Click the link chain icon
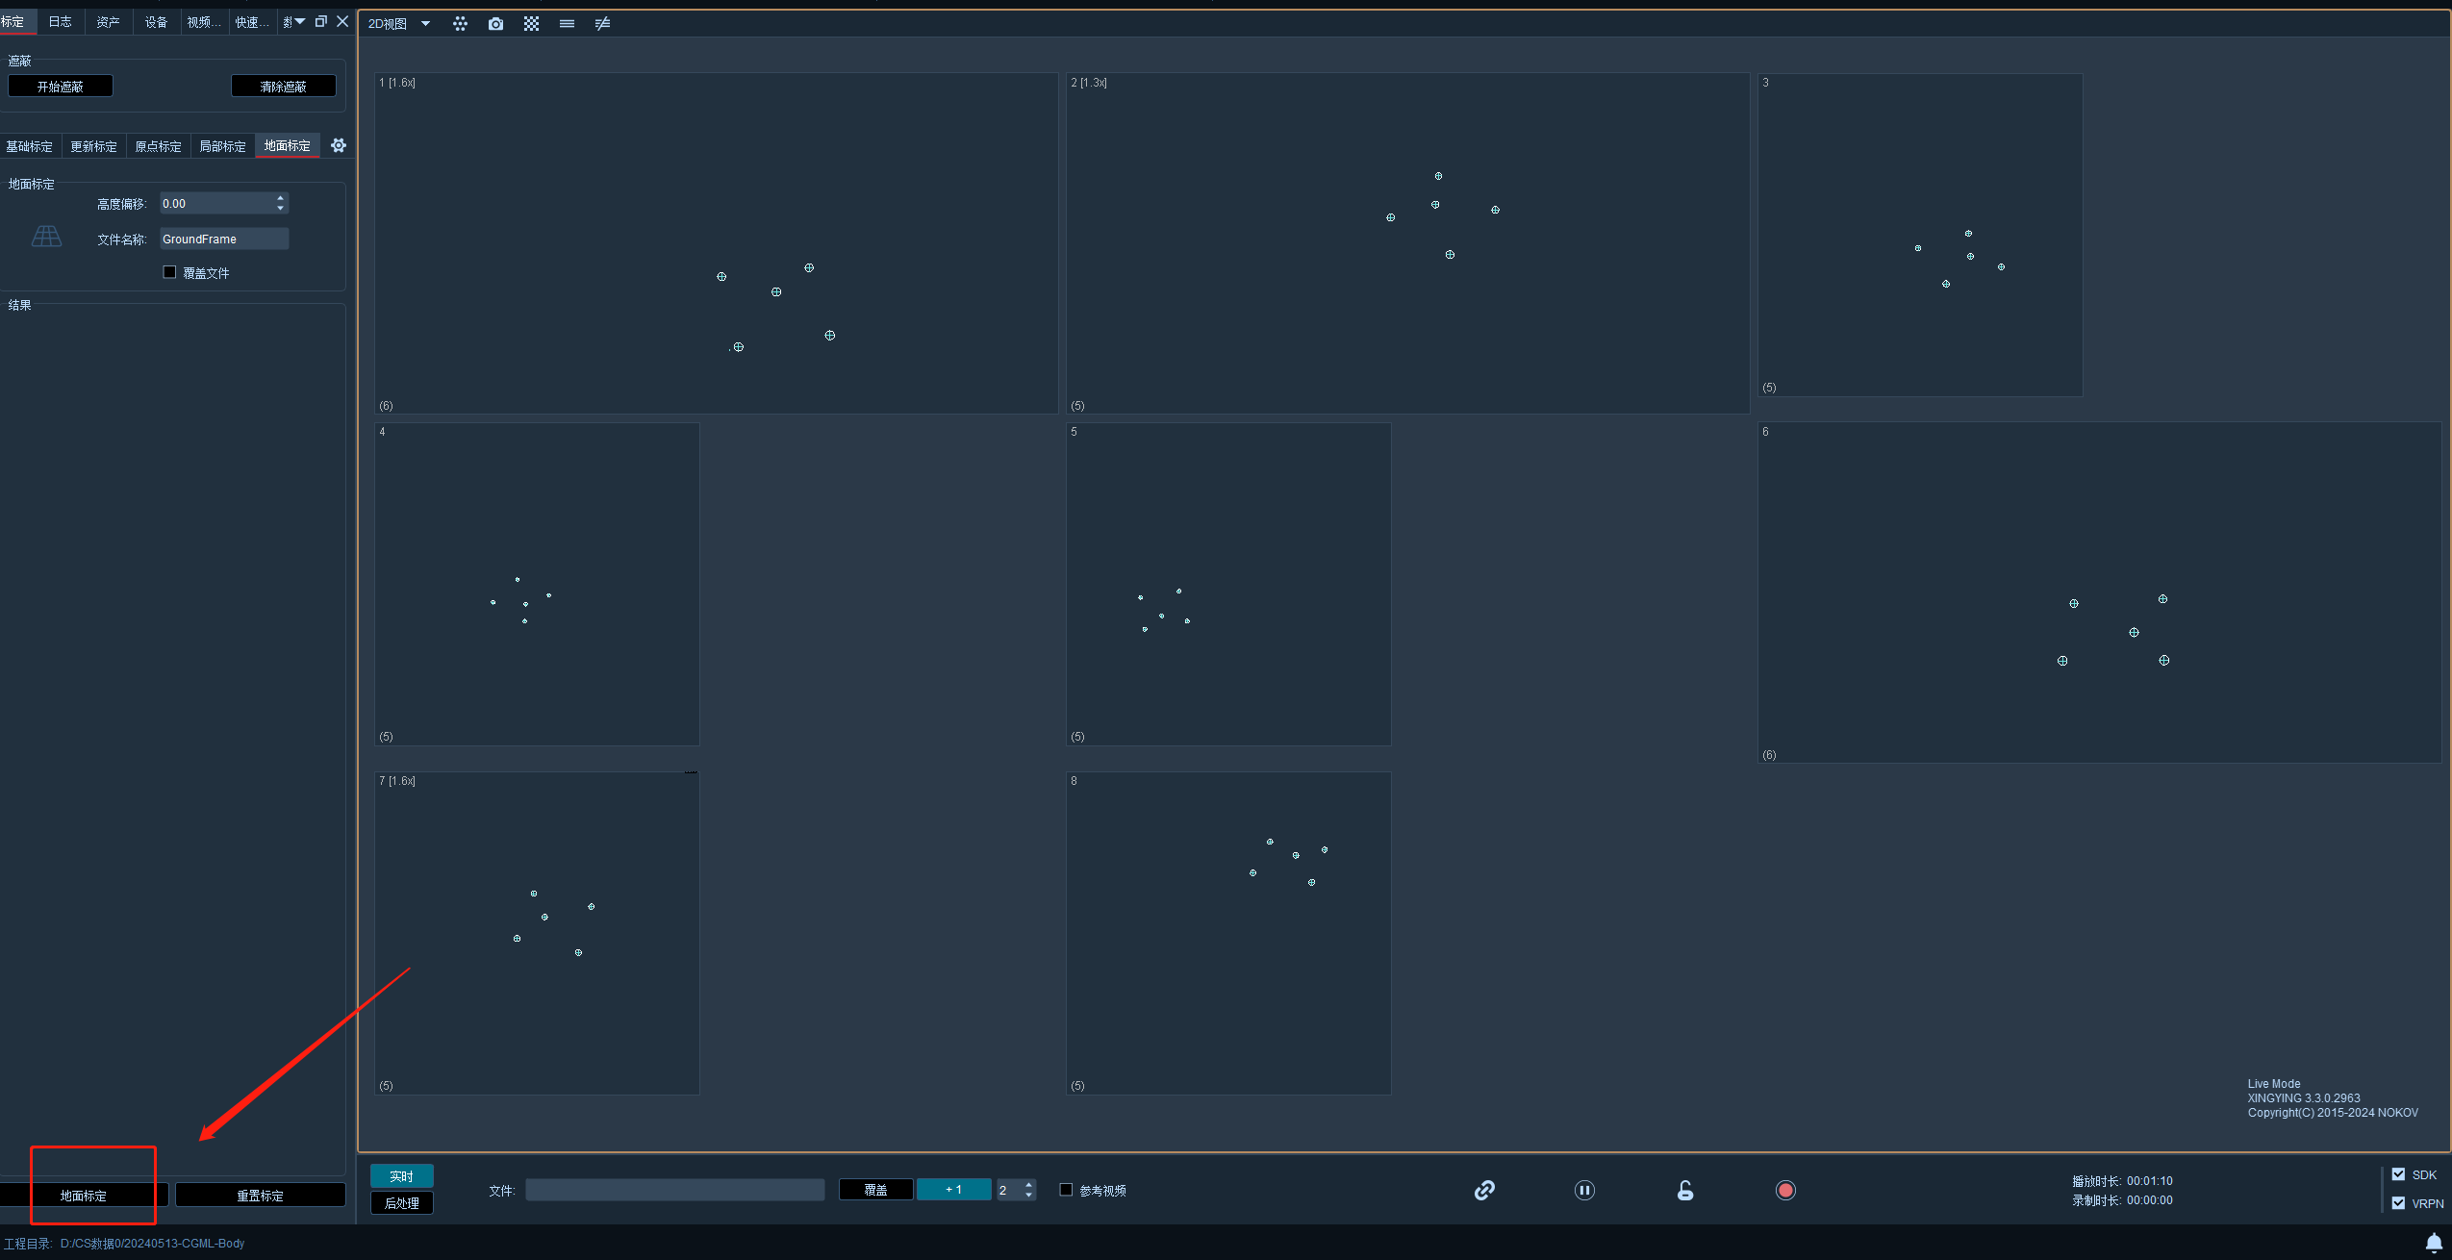This screenshot has width=2452, height=1260. click(1484, 1190)
